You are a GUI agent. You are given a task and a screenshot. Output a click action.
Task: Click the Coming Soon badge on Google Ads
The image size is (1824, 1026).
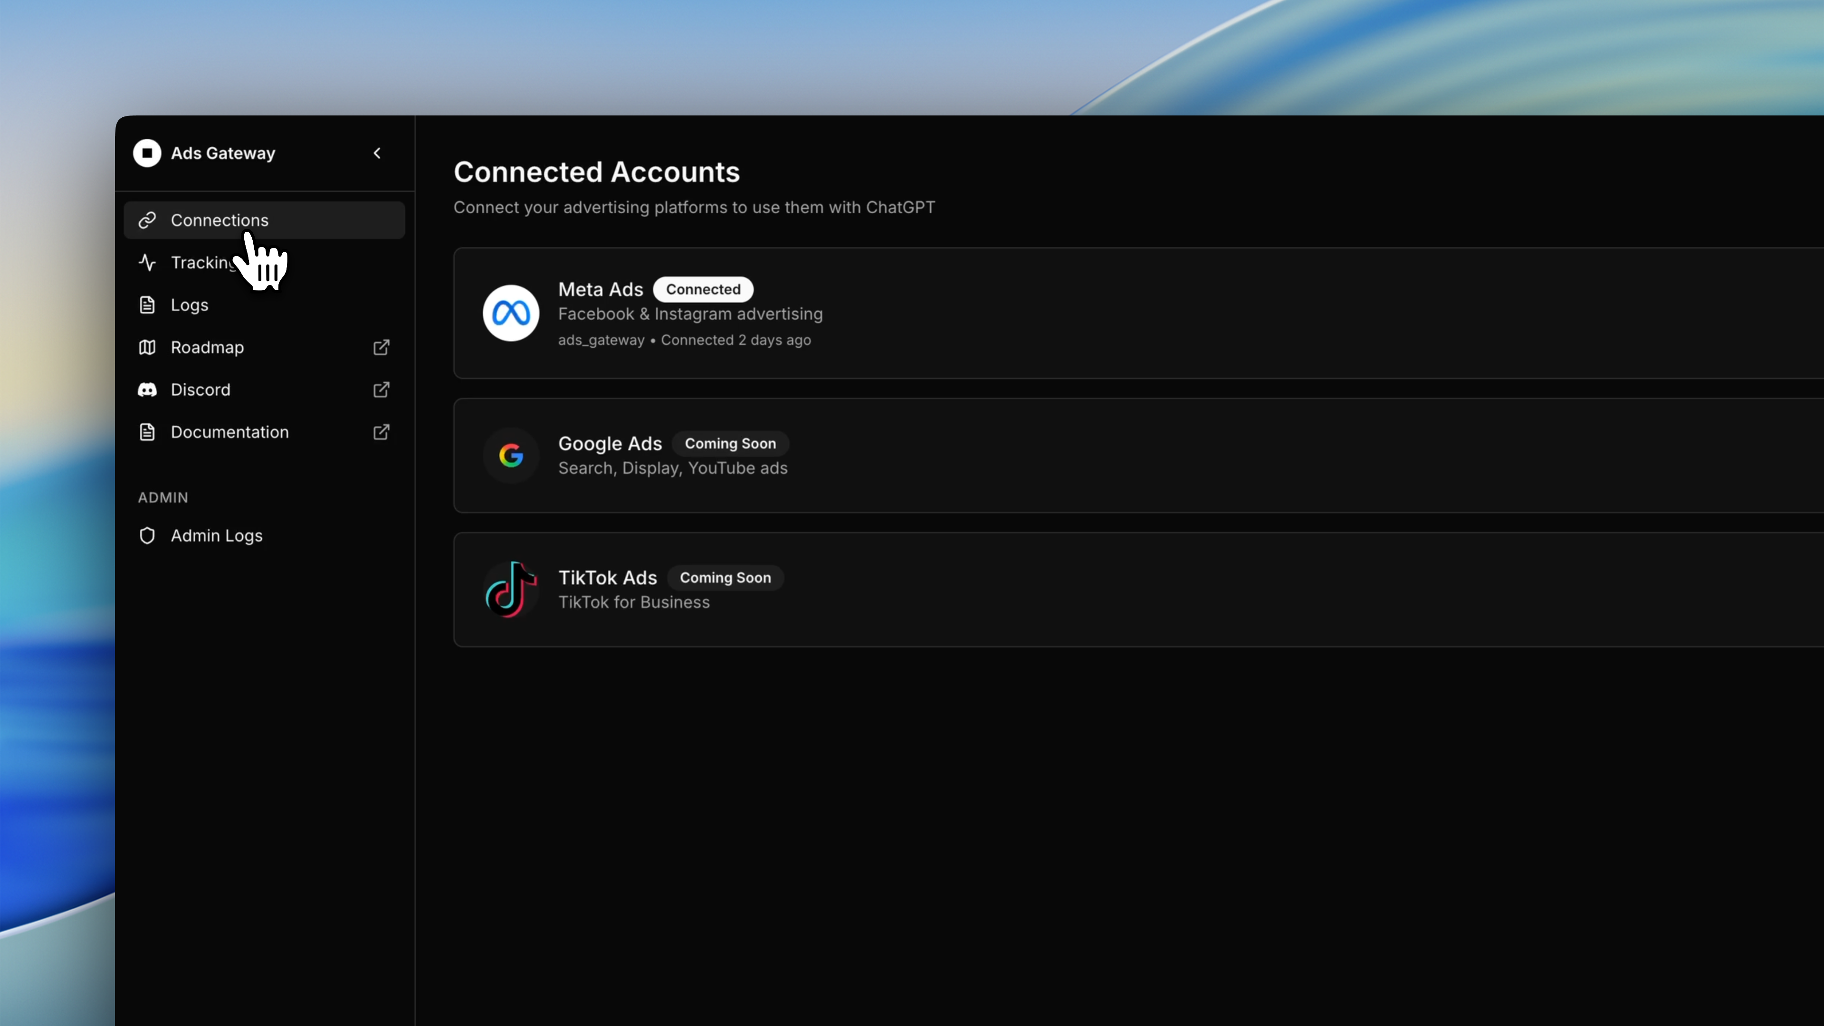(730, 443)
